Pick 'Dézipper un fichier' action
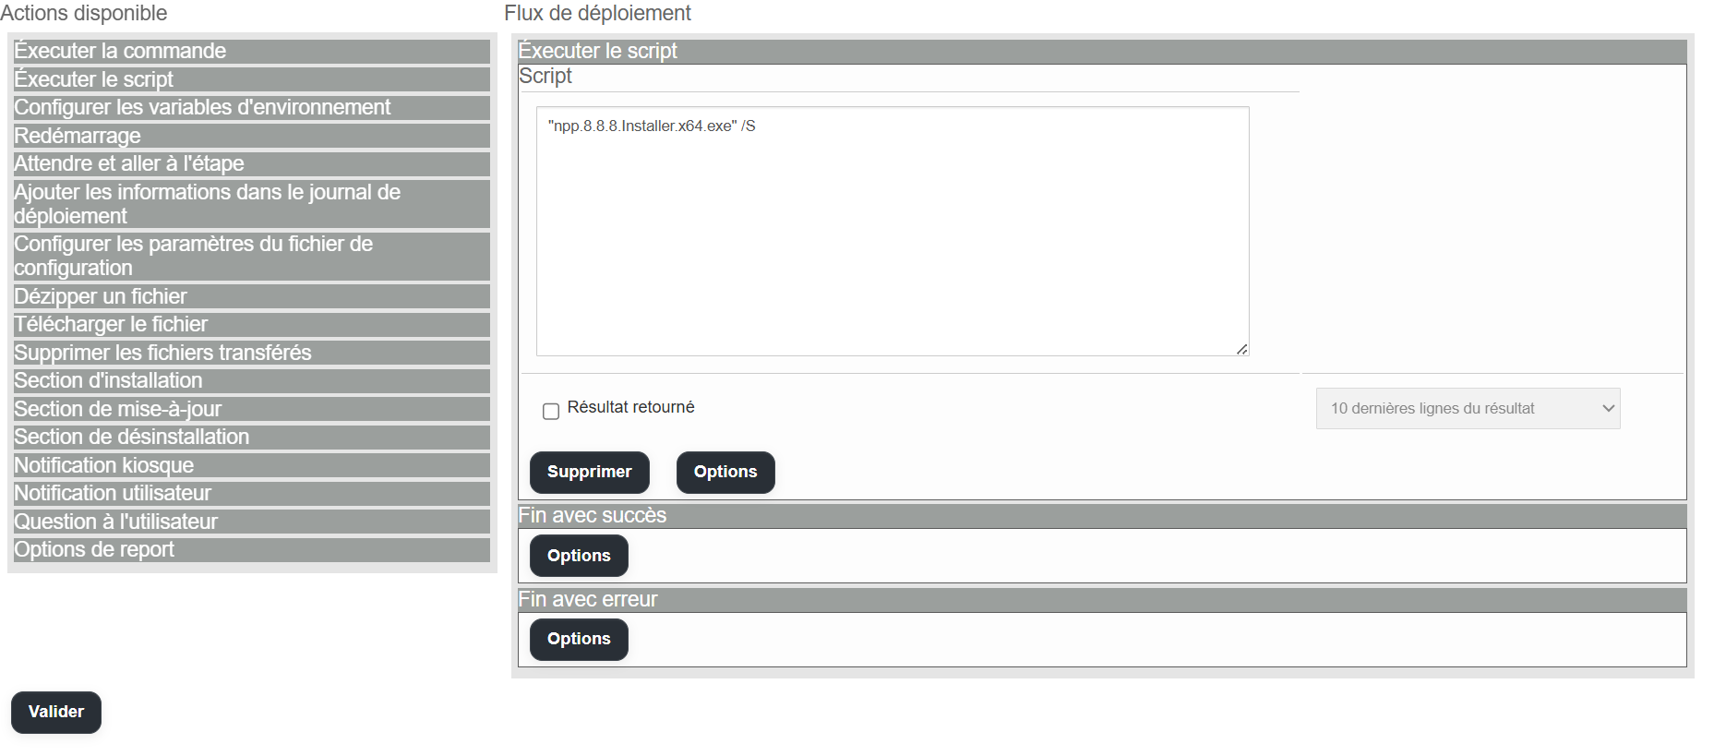1714x756 pixels. pos(250,297)
